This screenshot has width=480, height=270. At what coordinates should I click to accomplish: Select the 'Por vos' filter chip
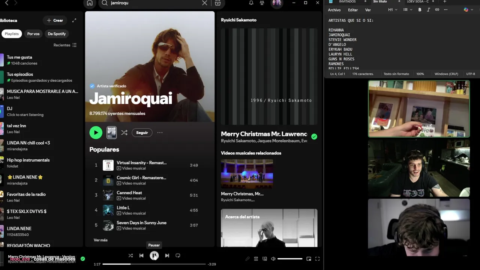tap(33, 34)
